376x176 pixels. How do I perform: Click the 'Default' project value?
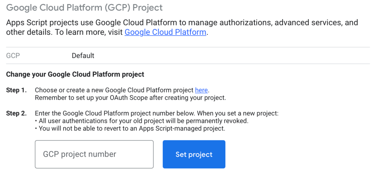pyautogui.click(x=83, y=56)
